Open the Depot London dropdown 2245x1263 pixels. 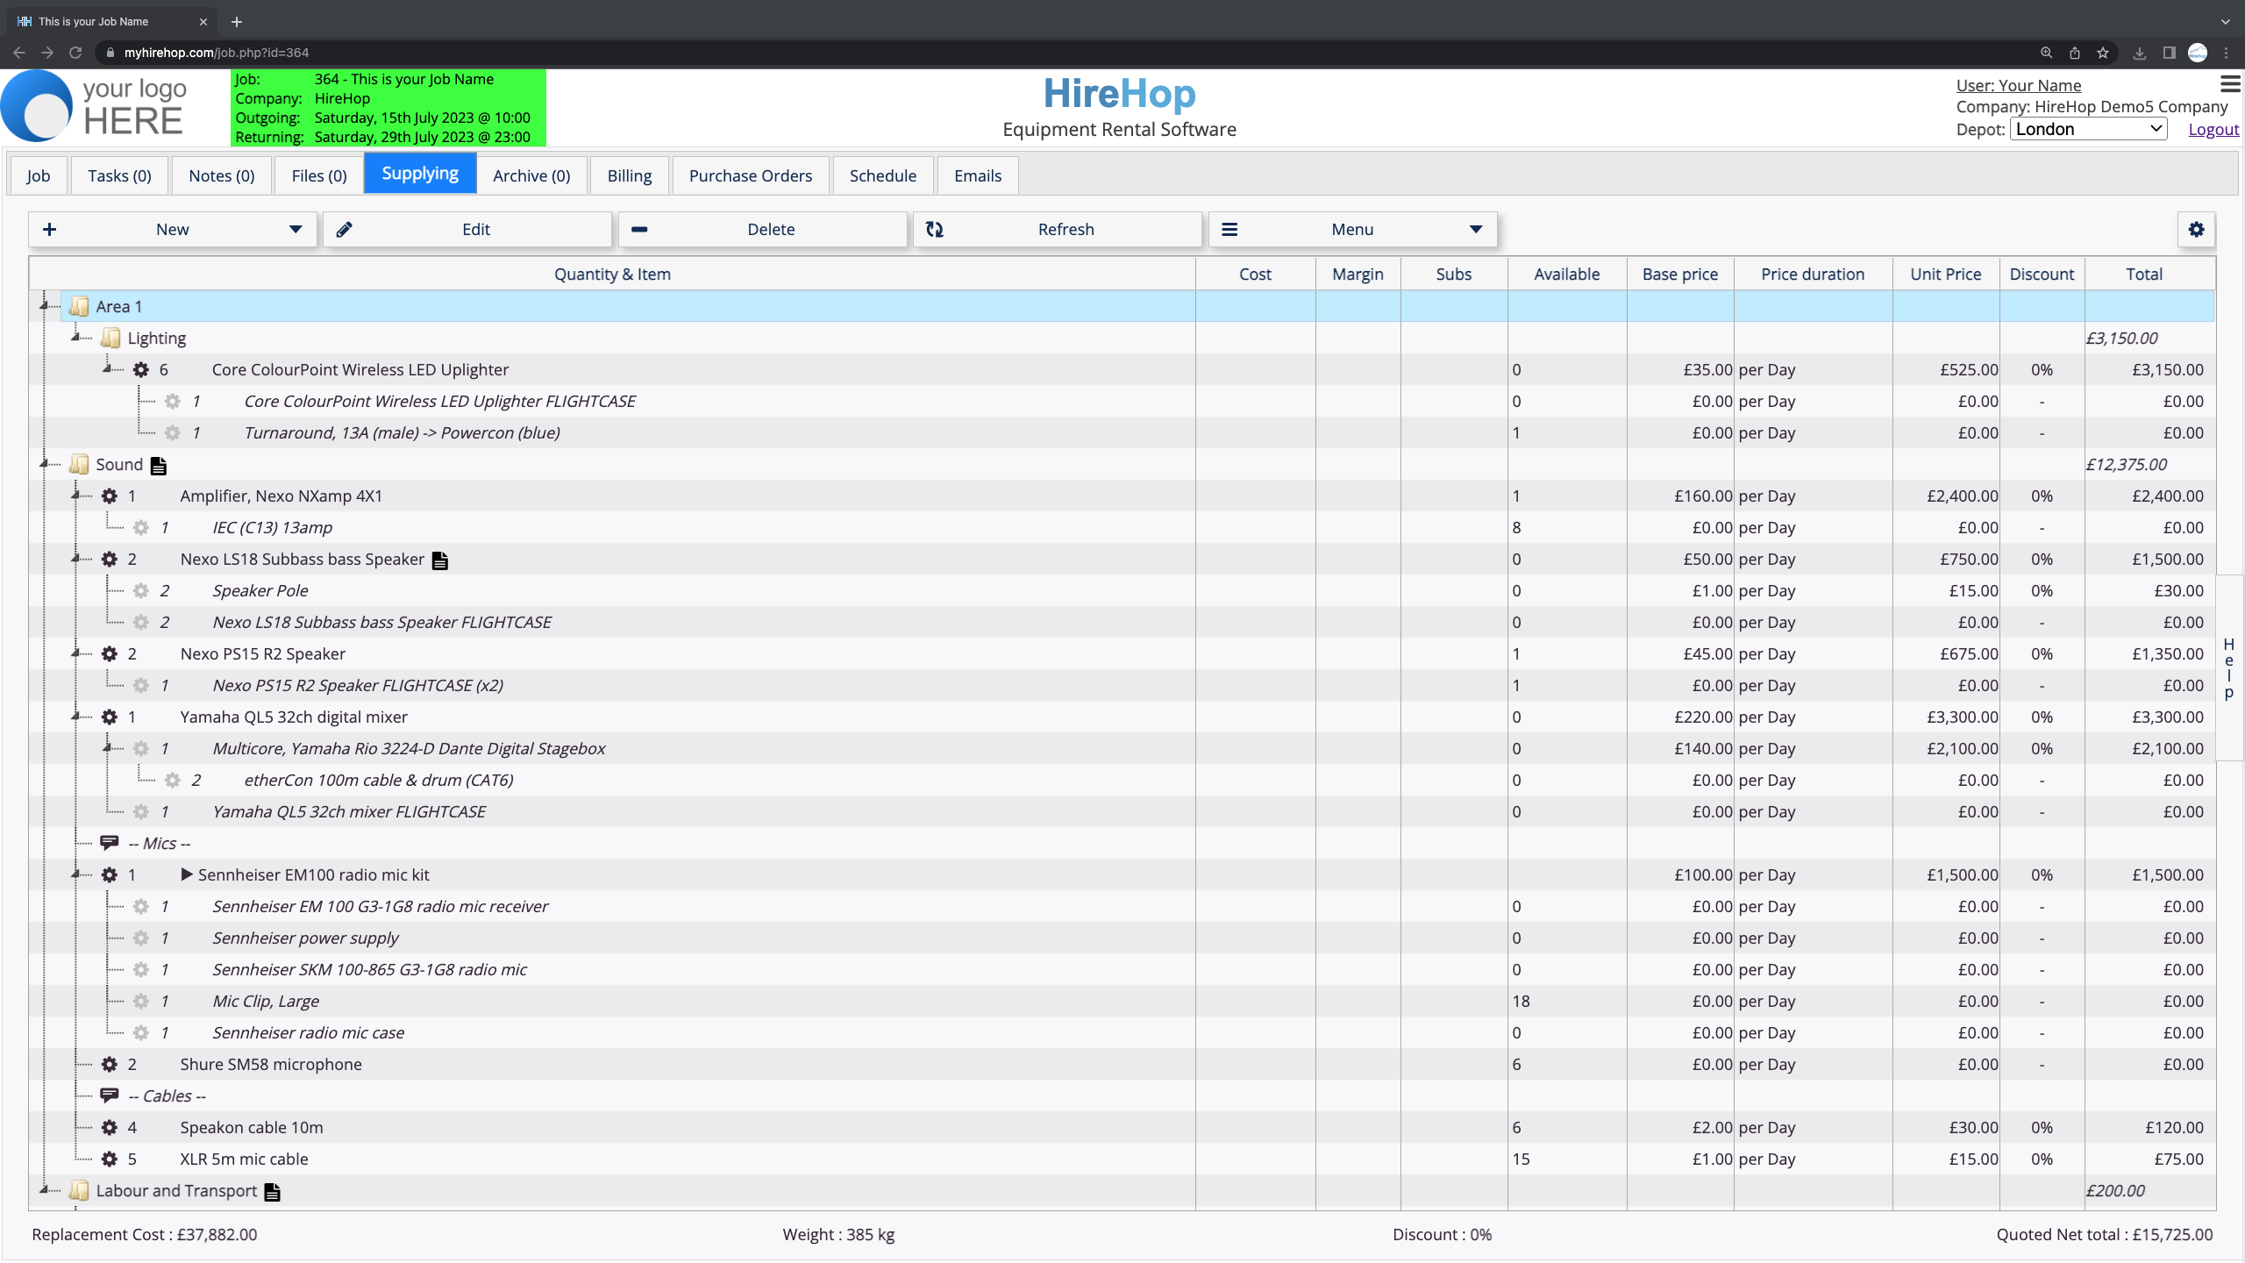[2088, 129]
